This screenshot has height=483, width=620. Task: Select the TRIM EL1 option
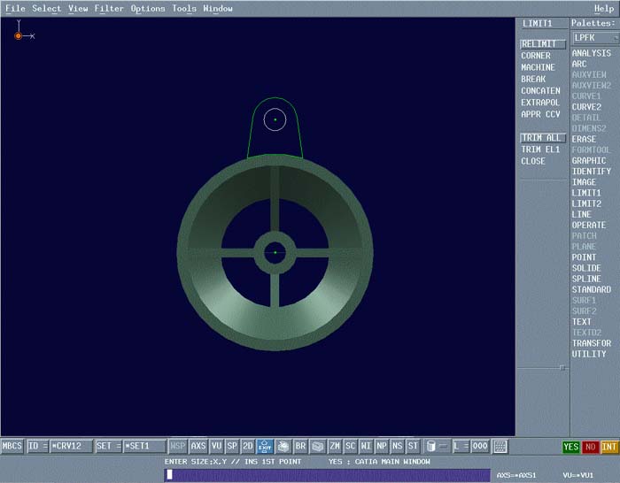tap(539, 149)
